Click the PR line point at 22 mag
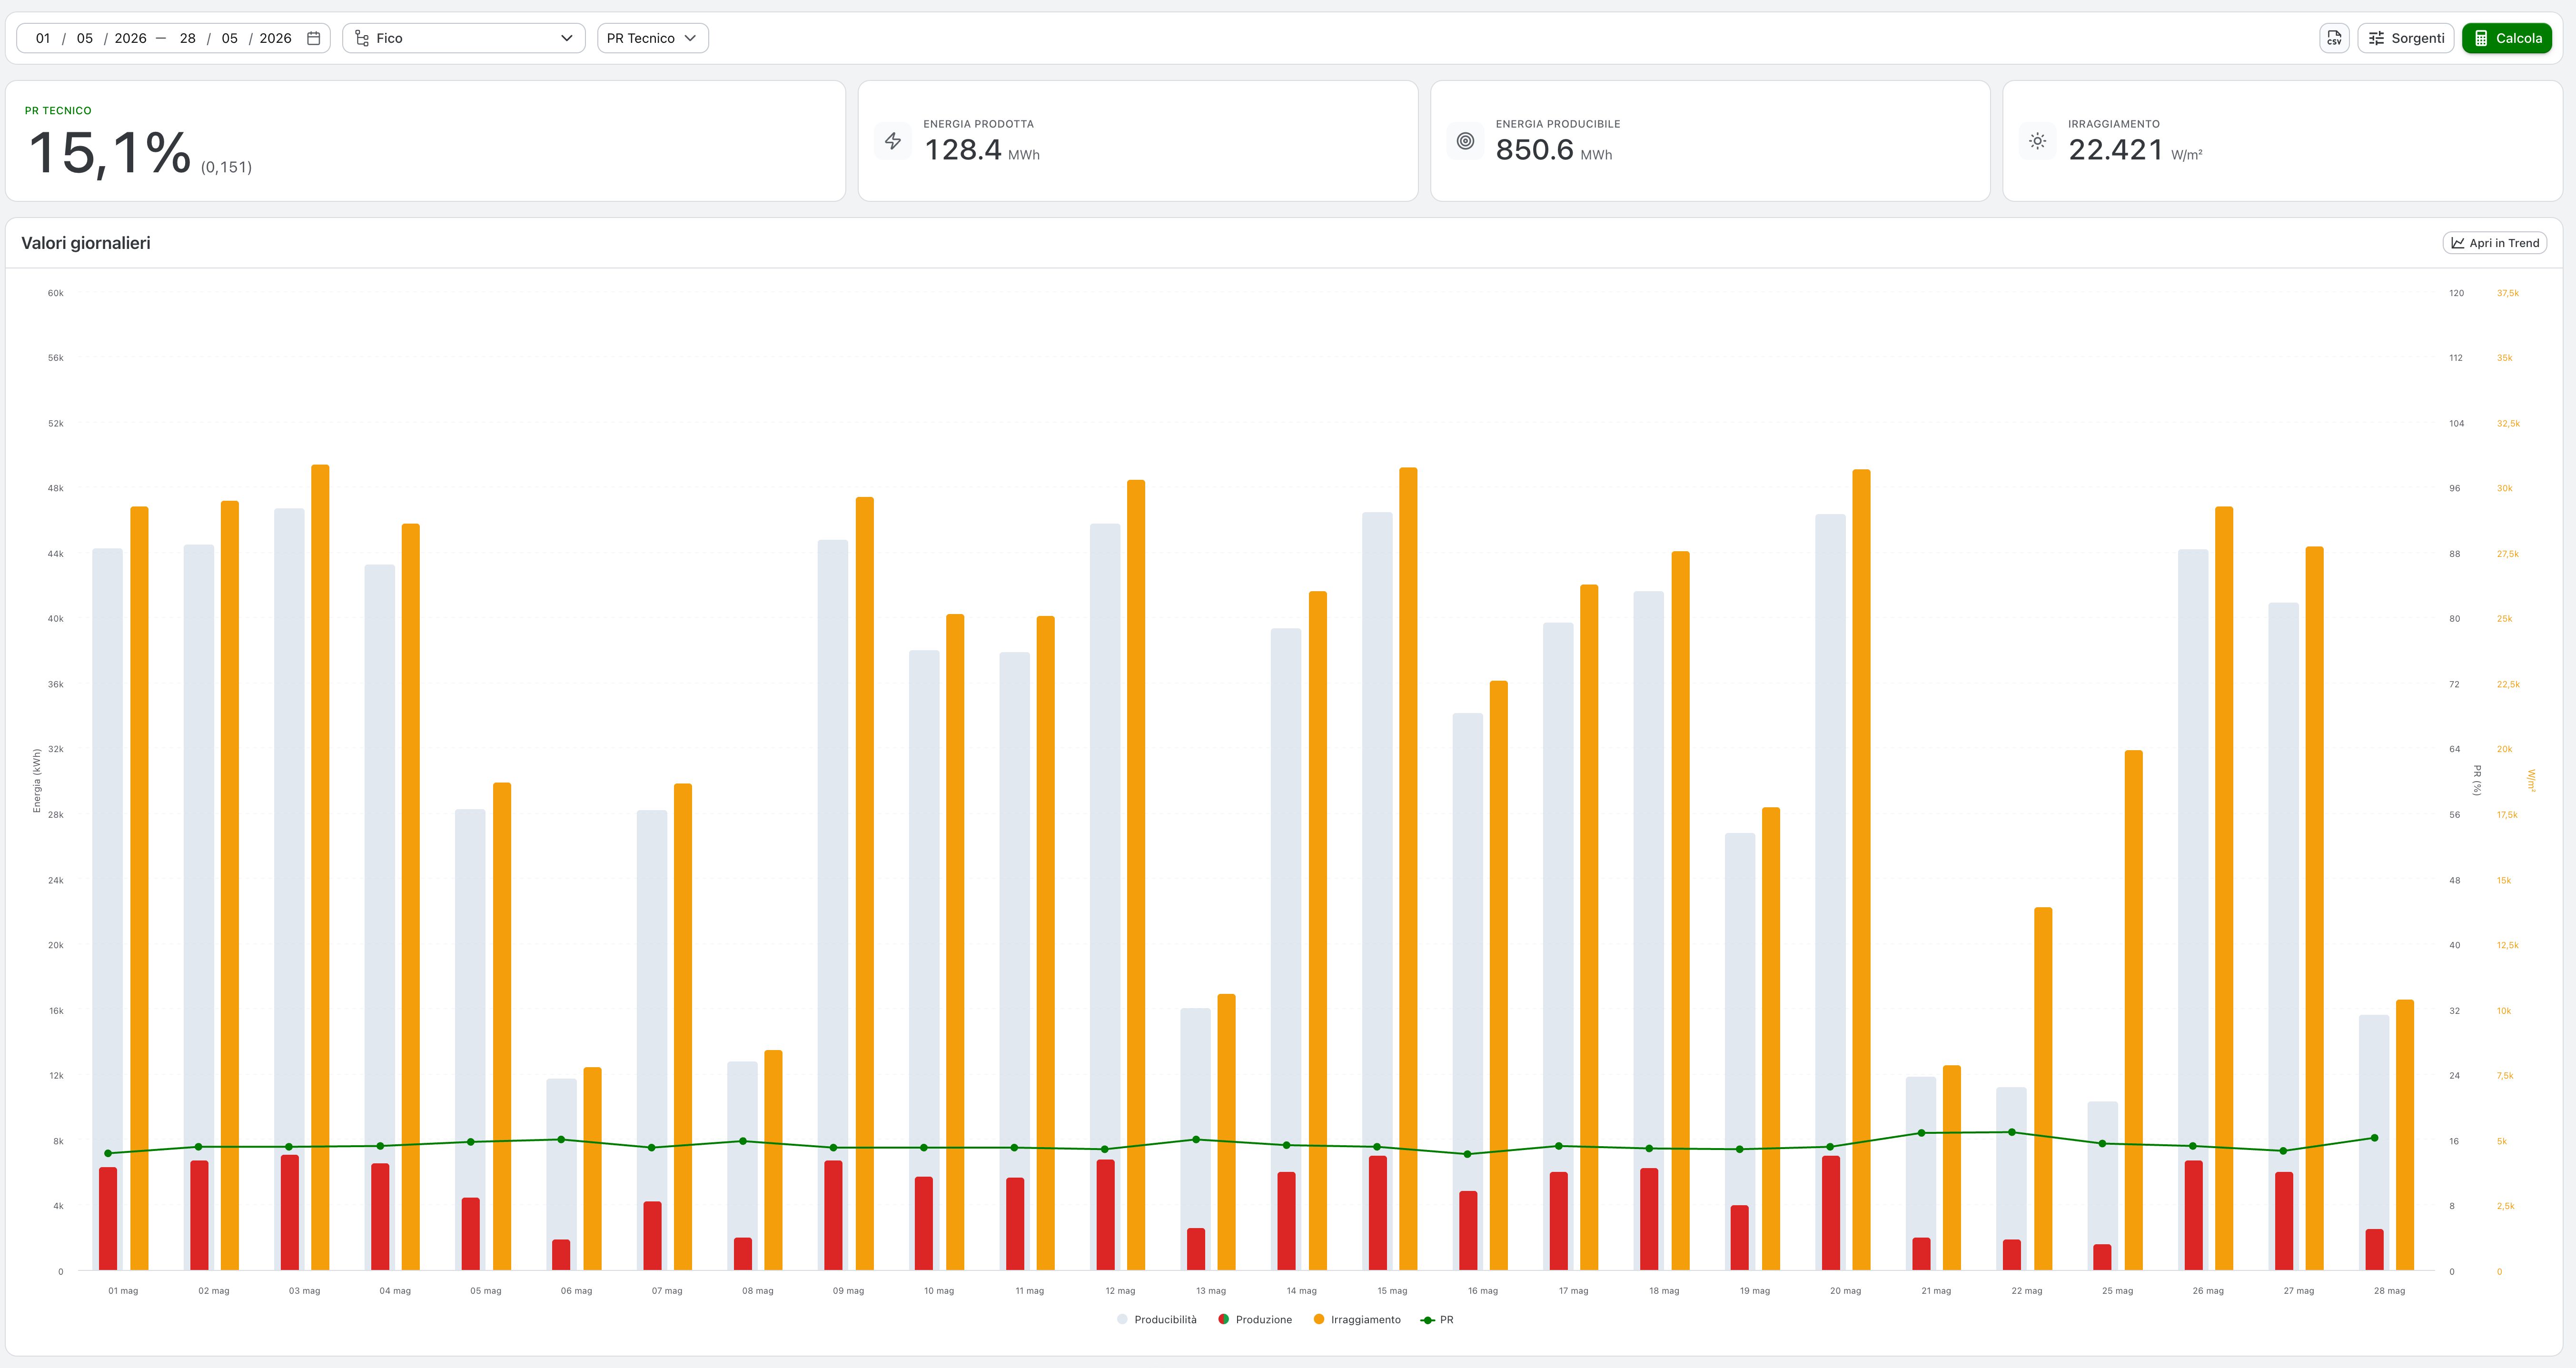Screen dimensions: 2576x1368 coord(2011,1132)
